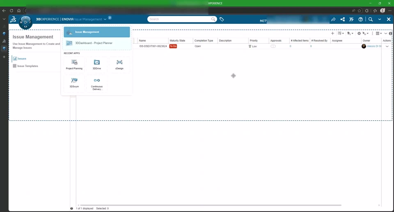Image resolution: width=394 pixels, height=212 pixels.
Task: Click the Resolved By count link
Action: coord(311,46)
